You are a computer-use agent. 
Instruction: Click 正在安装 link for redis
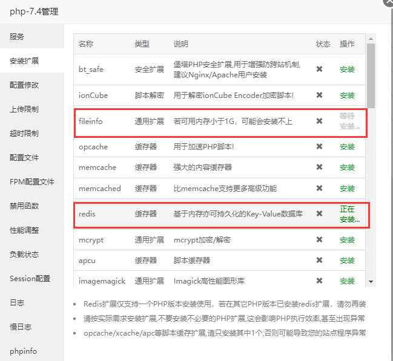[x=349, y=214]
